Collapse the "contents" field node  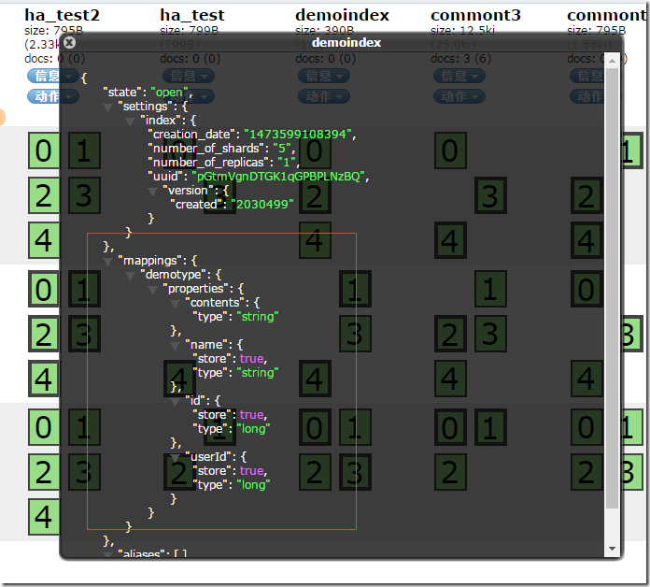click(175, 304)
